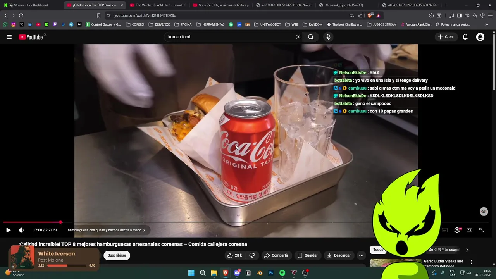The width and height of the screenshot is (496, 279).
Task: Open HERRAMIENTAS bookmarks folder
Action: pos(210,24)
